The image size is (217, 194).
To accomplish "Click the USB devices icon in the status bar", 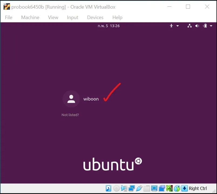I will tap(139, 188).
